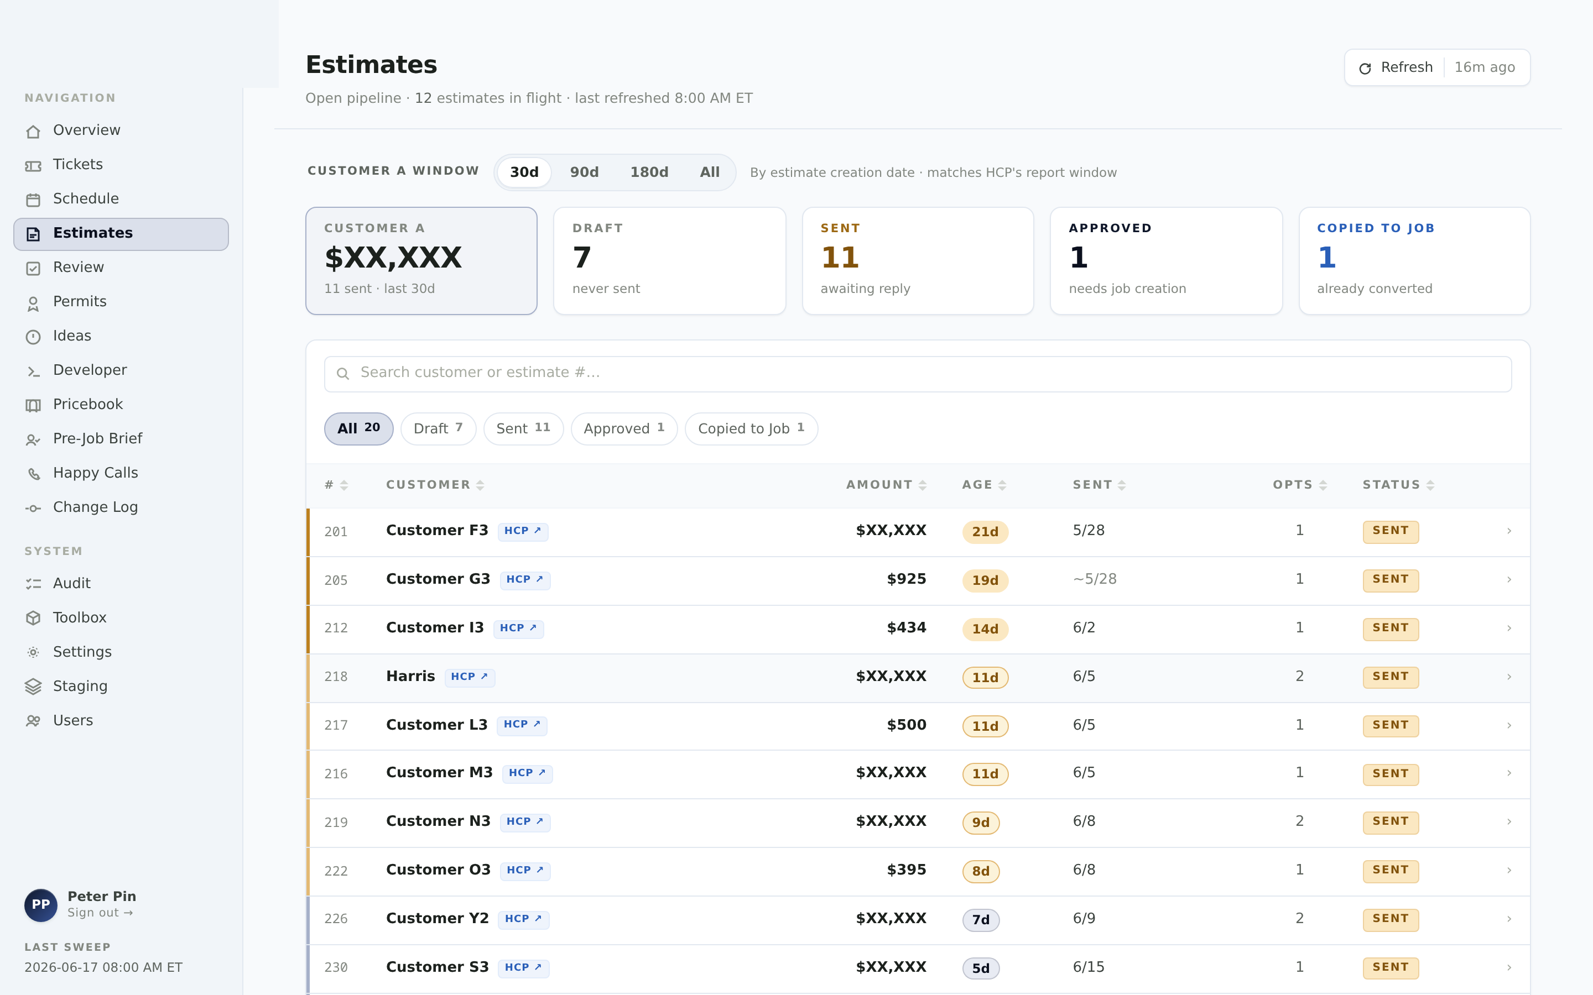Filter by Draft 7 chip
The width and height of the screenshot is (1593, 995).
coord(439,429)
